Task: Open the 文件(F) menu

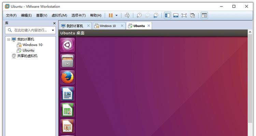Action: coord(11,15)
